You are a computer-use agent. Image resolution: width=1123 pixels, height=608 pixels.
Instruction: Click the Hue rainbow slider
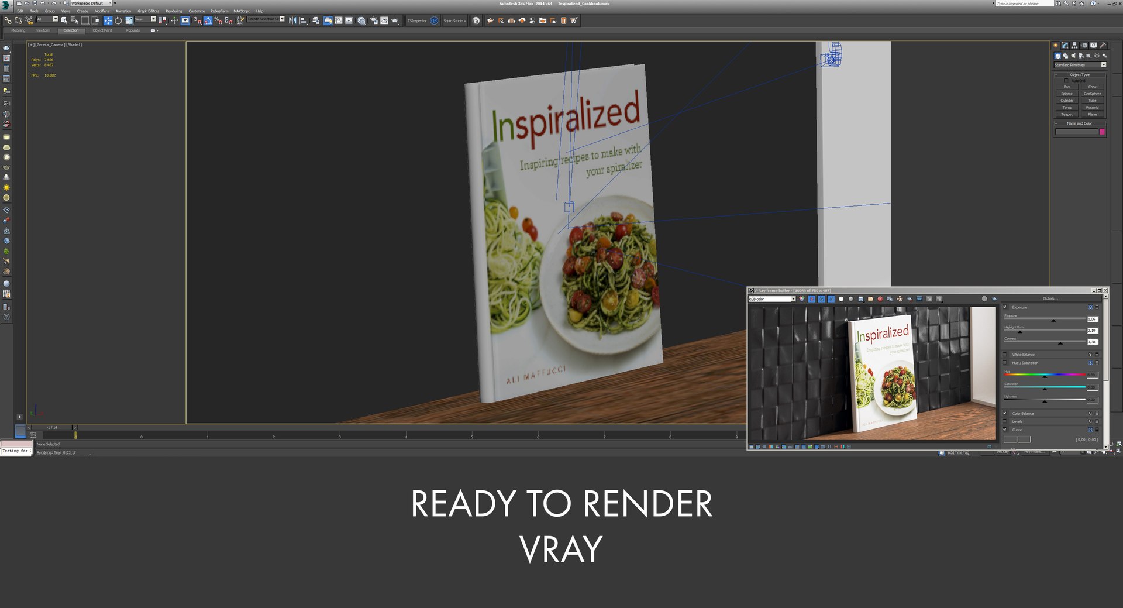click(x=1045, y=375)
